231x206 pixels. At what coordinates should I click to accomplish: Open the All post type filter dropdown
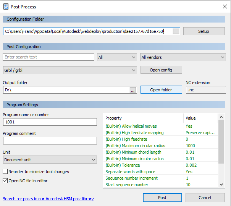117,57
